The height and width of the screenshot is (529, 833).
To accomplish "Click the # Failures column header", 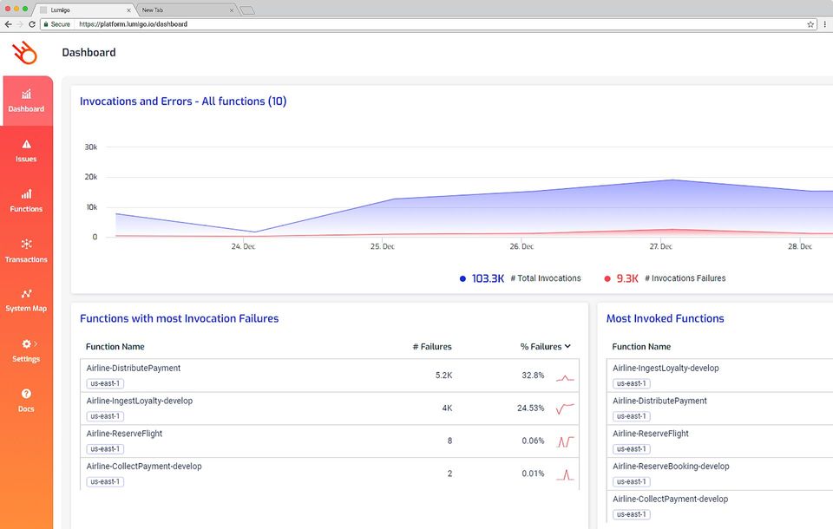I will click(x=432, y=346).
